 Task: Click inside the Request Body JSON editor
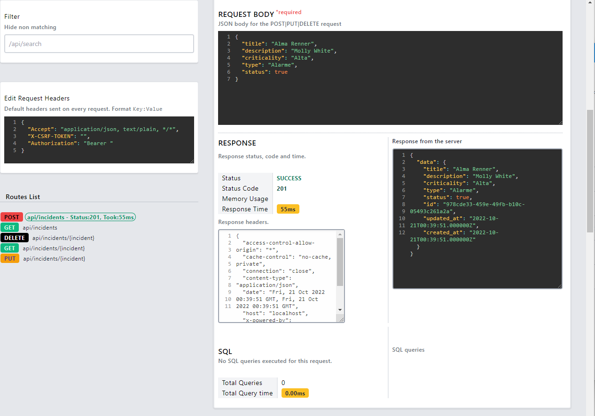pos(390,78)
